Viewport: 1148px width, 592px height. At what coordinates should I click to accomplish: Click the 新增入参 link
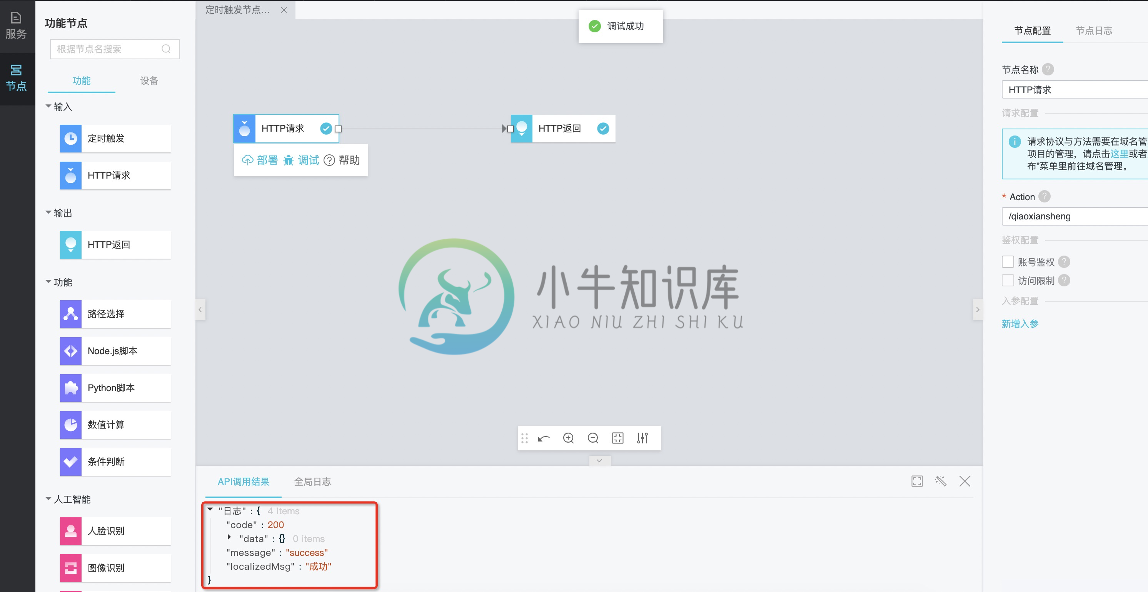(1020, 324)
